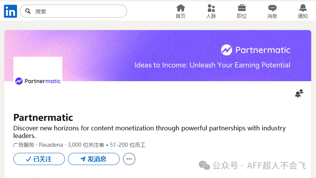The image size is (316, 178).
Task: Open the Jobs (职位) briefcase icon
Action: click(x=241, y=8)
